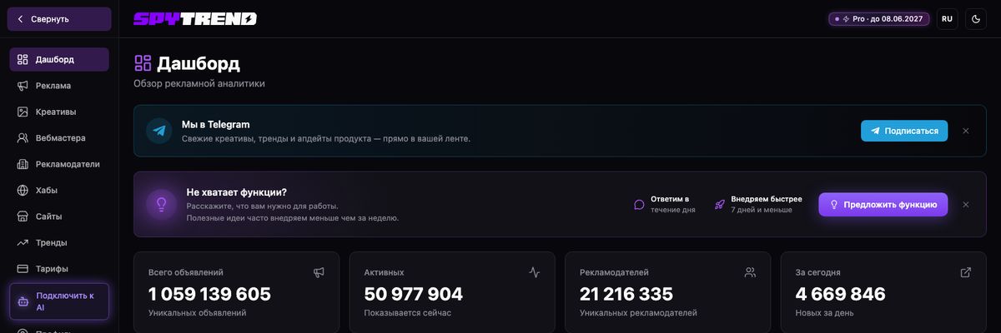Click the lightbulb icon in feature banner
1001x333 pixels.
coord(161,204)
